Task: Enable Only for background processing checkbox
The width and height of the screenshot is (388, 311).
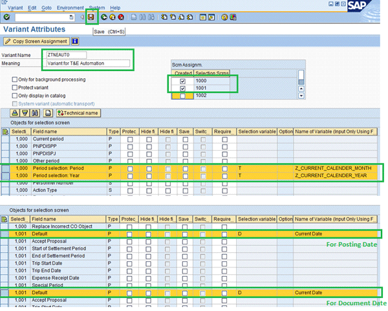Action: pyautogui.click(x=15, y=80)
